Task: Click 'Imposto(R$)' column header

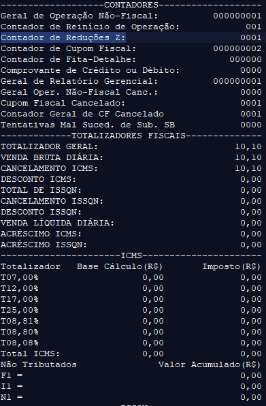Action: (x=231, y=266)
